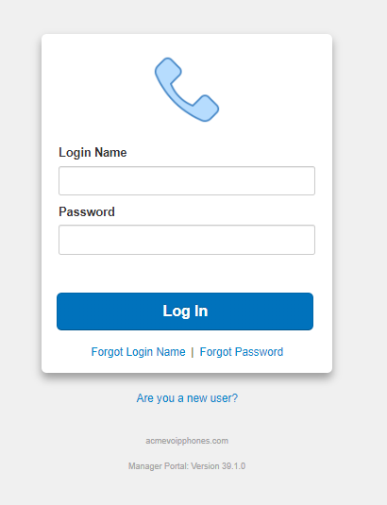Select the telephone receiver graphic
The width and height of the screenshot is (387, 505).
click(187, 90)
